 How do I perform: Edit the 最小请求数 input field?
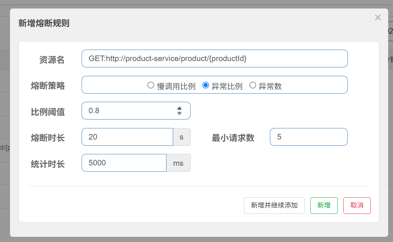click(x=308, y=137)
